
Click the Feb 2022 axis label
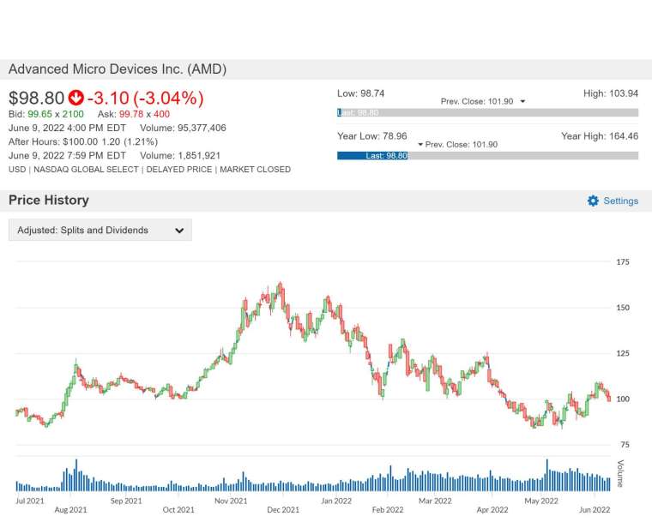pyautogui.click(x=388, y=510)
